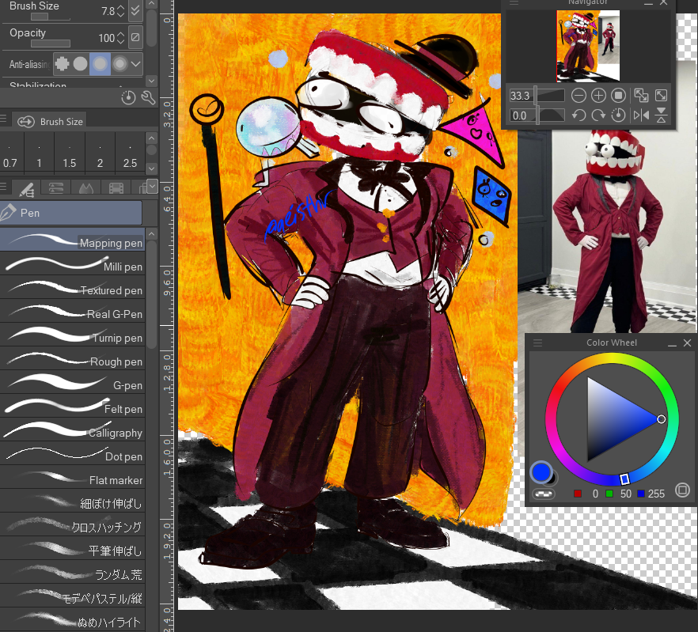Switch color wheel color space icon

(682, 490)
